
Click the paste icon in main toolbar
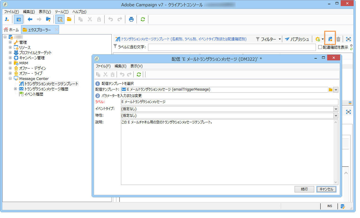(99, 20)
